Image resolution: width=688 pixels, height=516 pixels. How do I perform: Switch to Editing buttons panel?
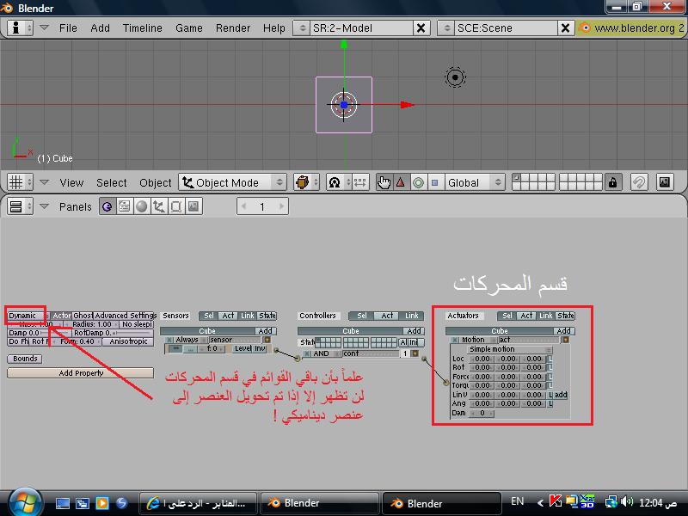click(176, 206)
